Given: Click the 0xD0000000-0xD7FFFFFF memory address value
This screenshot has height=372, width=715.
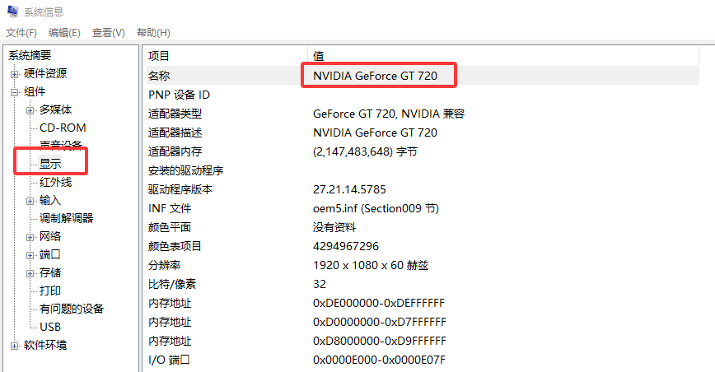Looking at the screenshot, I should [380, 322].
